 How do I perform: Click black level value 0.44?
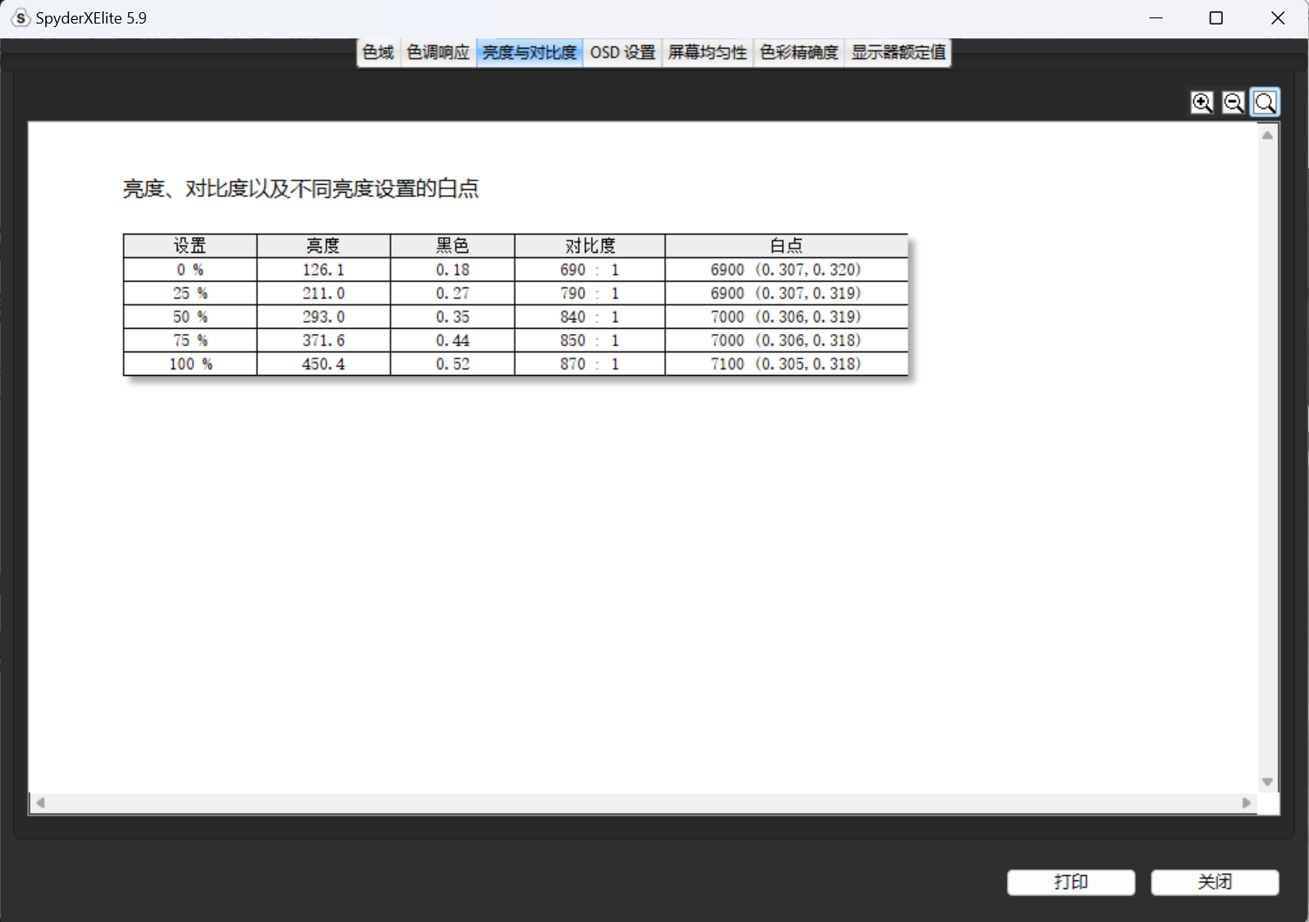tap(453, 340)
